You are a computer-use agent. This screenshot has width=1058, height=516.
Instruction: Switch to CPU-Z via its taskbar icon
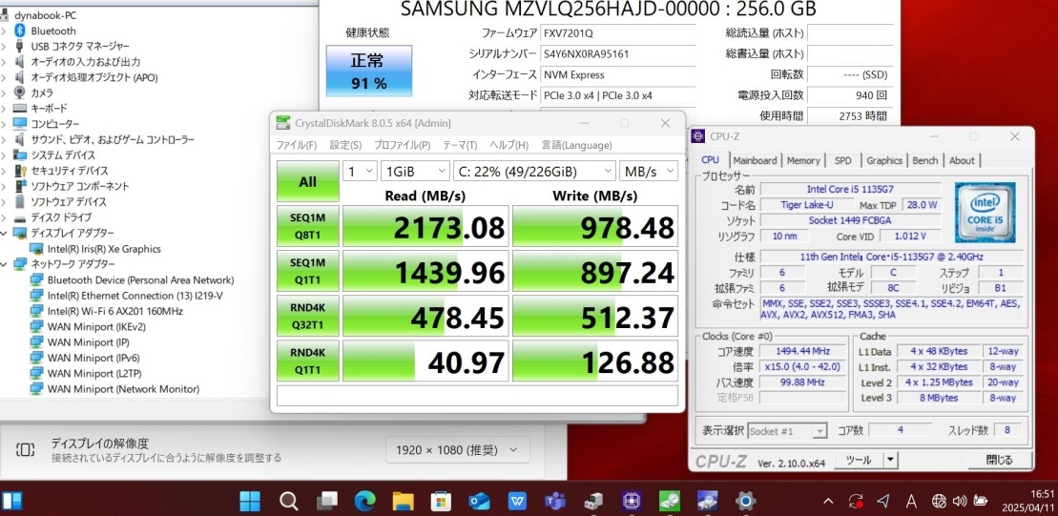[632, 501]
